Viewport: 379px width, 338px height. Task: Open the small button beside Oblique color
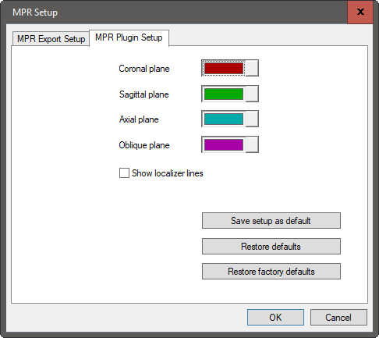[252, 144]
